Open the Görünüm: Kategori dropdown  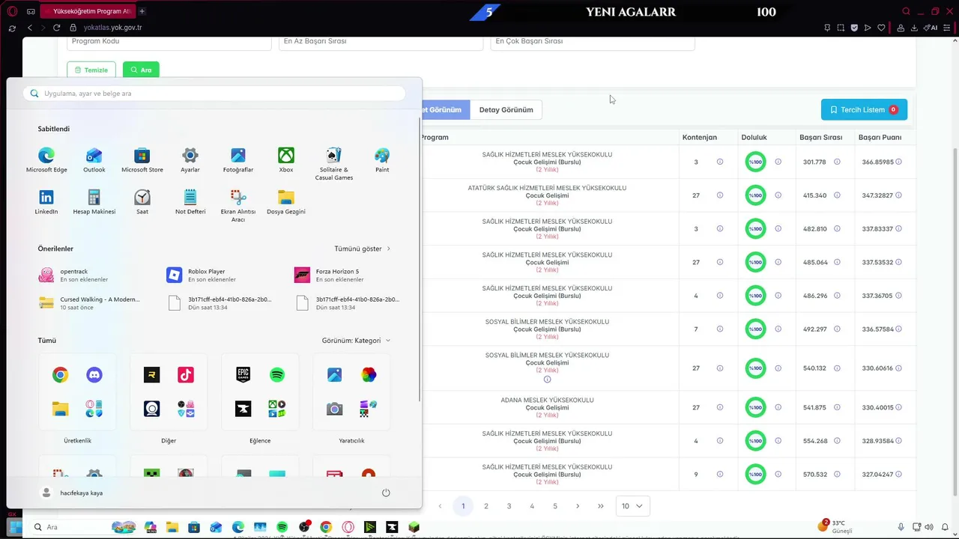point(357,341)
